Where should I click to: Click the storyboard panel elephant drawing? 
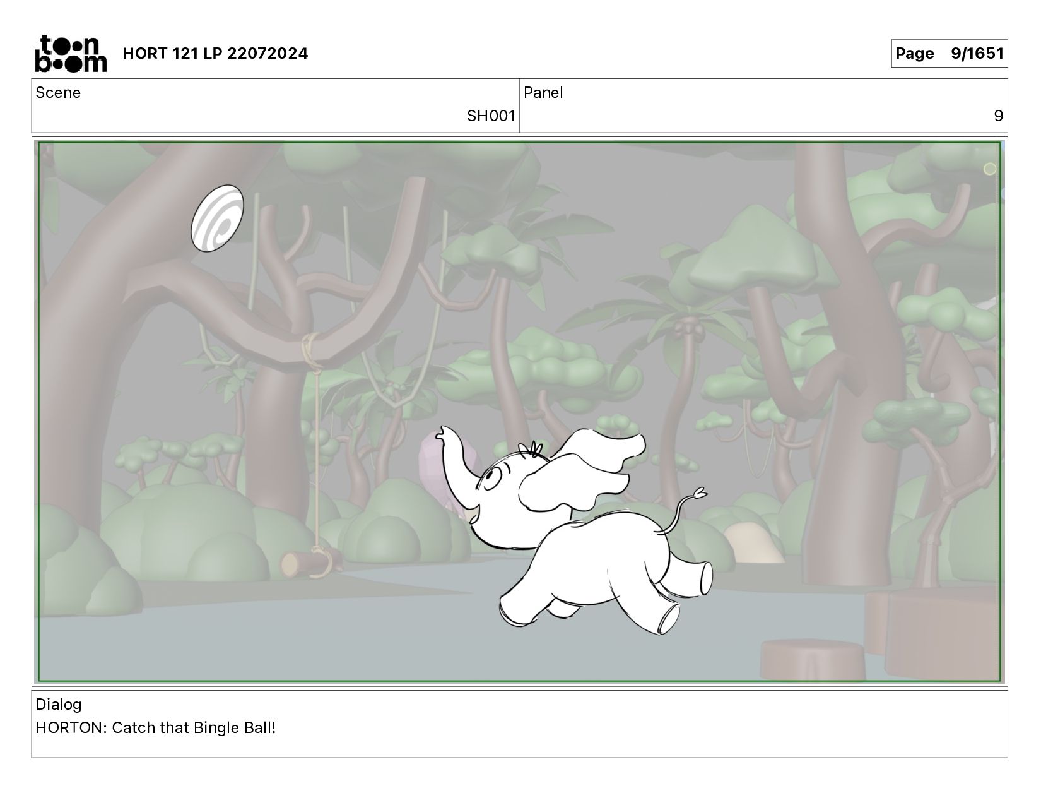[574, 530]
